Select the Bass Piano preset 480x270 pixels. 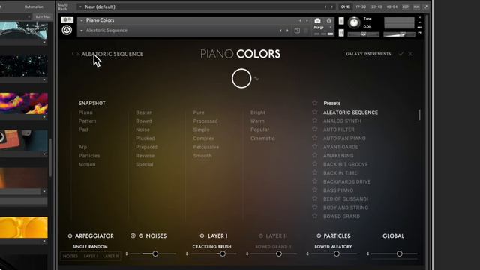coord(338,190)
